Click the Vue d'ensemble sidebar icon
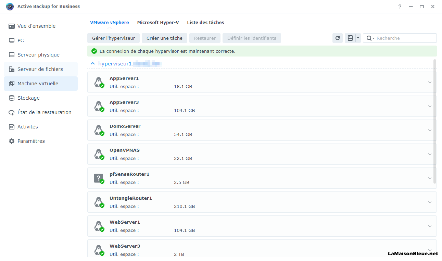The height and width of the screenshot is (261, 442). click(x=12, y=26)
